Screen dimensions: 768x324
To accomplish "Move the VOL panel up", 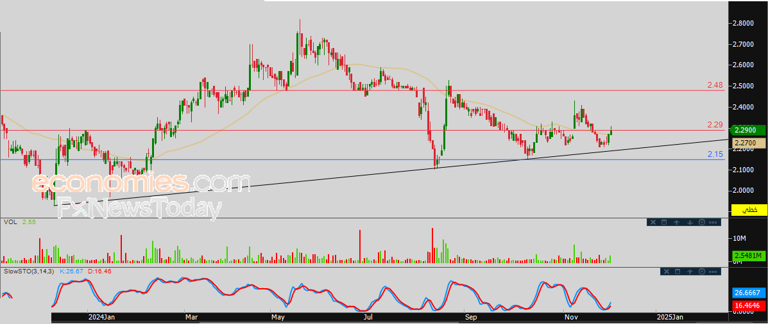I will pyautogui.click(x=676, y=222).
